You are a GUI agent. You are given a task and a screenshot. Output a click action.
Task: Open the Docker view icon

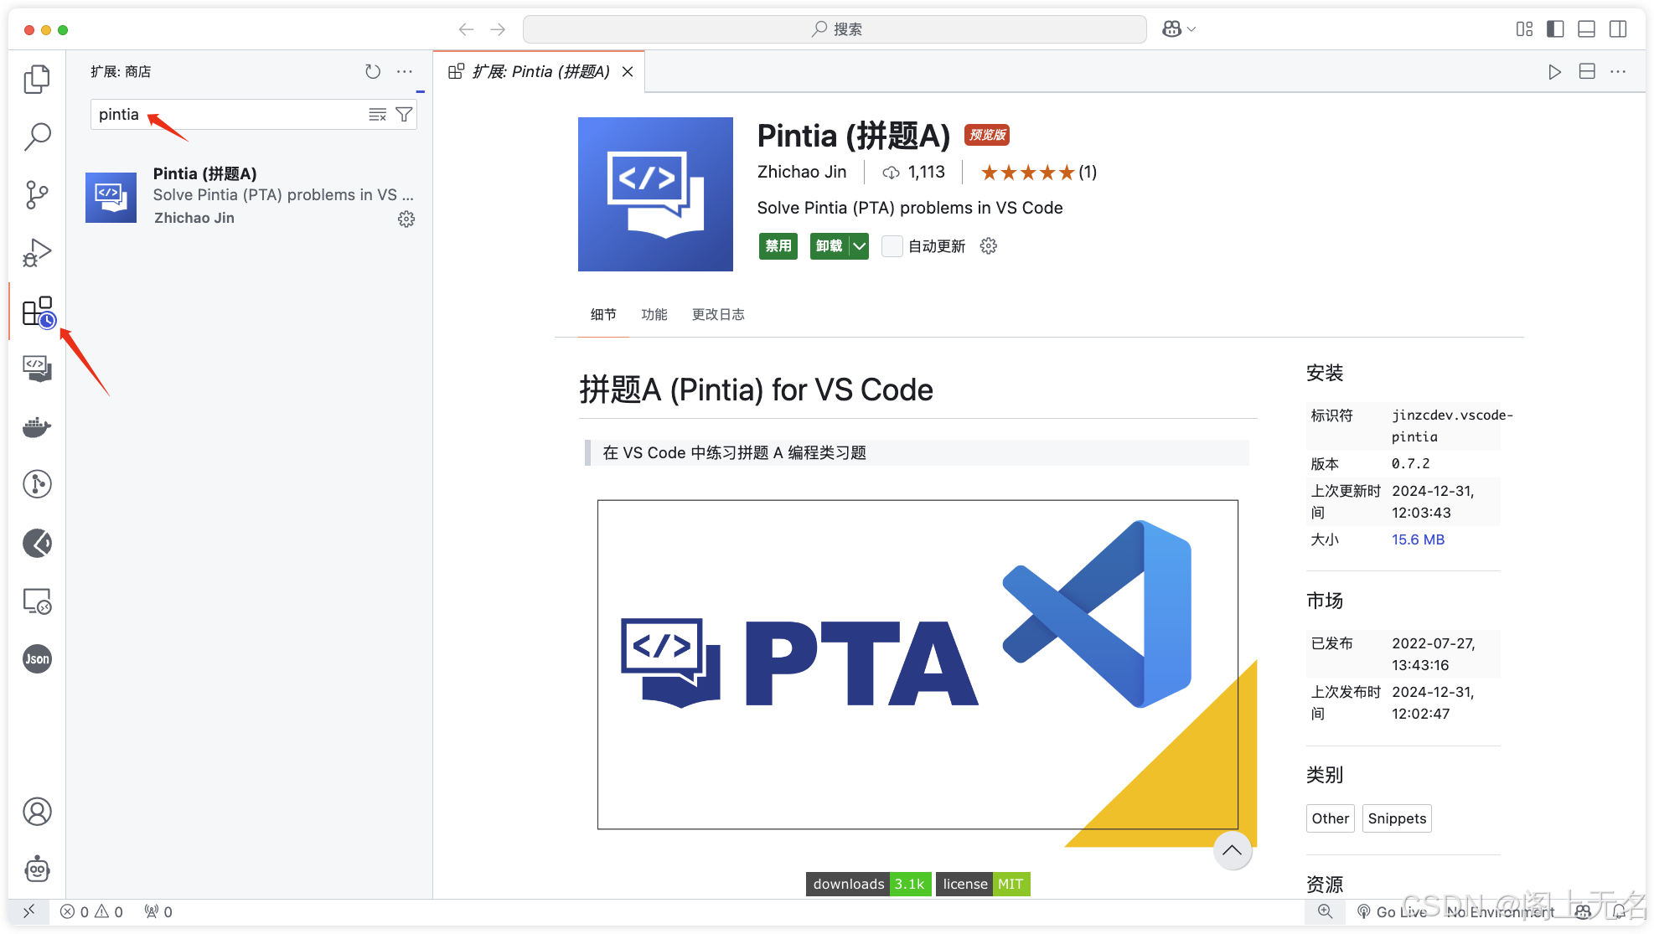pos(37,427)
